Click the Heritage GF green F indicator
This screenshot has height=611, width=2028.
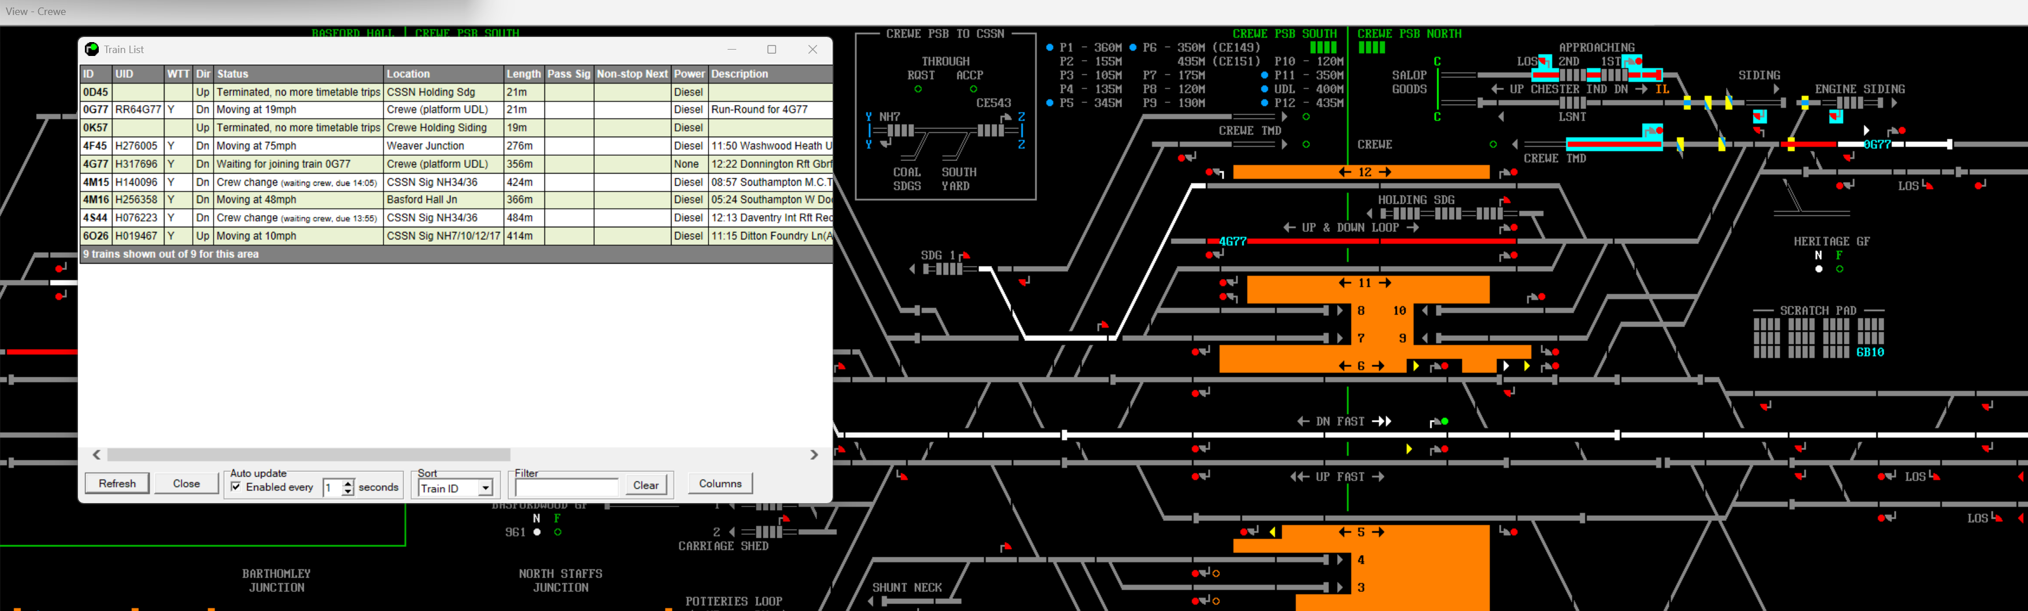tap(1839, 269)
